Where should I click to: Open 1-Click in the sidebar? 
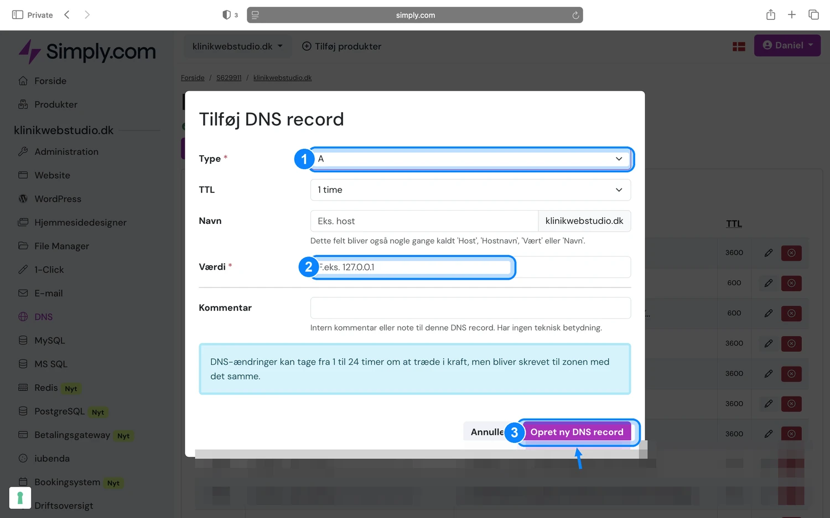pyautogui.click(x=49, y=270)
